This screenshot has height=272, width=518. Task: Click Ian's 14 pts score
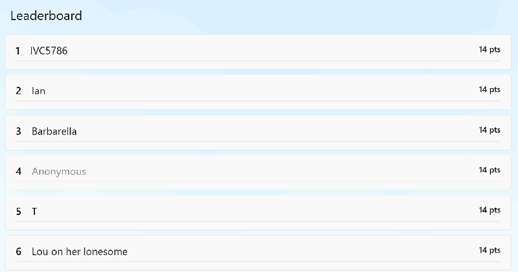tap(490, 89)
